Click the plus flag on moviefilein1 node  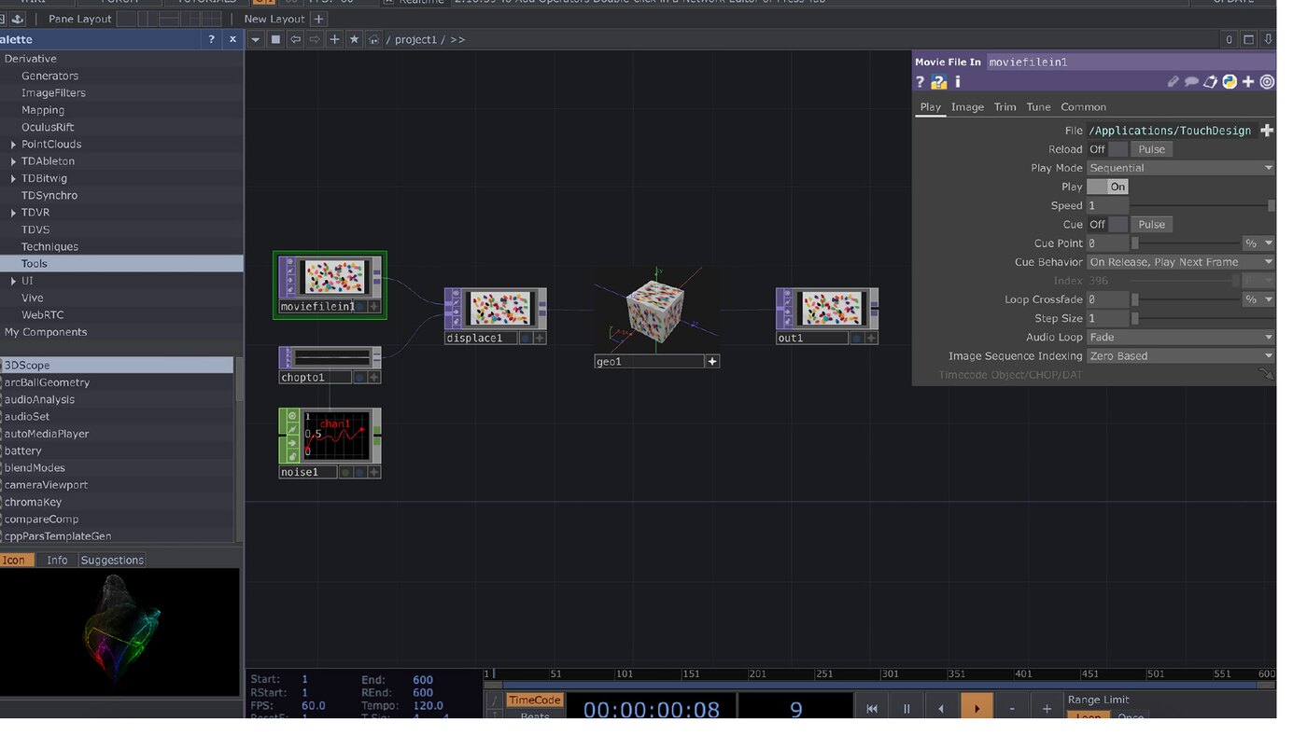coord(373,306)
